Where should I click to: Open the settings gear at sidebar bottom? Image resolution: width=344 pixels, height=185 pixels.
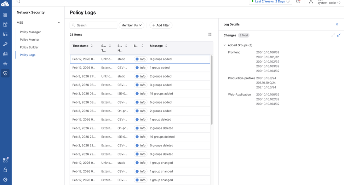[5, 180]
